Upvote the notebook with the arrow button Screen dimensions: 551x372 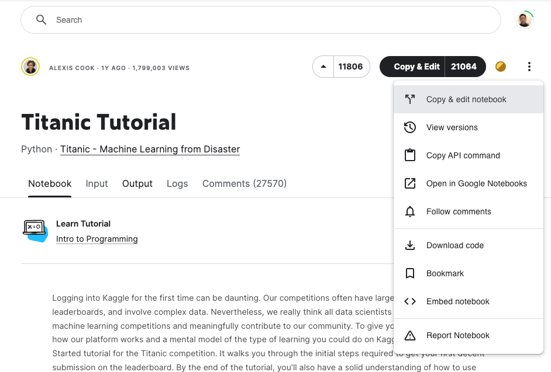(x=323, y=67)
